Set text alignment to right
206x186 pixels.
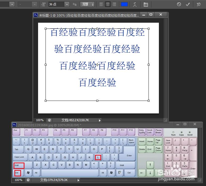coord(114,4)
